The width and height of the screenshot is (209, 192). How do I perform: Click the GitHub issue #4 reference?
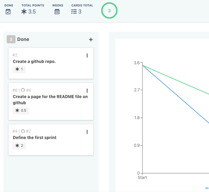(29, 90)
